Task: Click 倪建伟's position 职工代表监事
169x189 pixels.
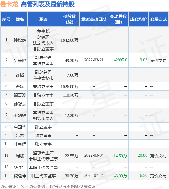Action: [43, 176]
